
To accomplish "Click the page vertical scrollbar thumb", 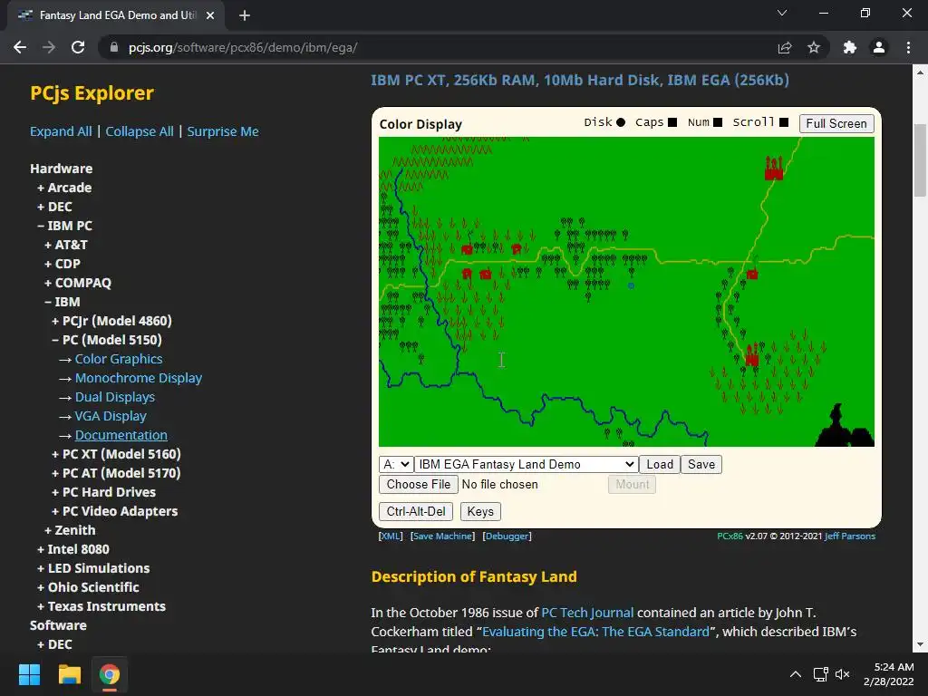I will pos(920,159).
